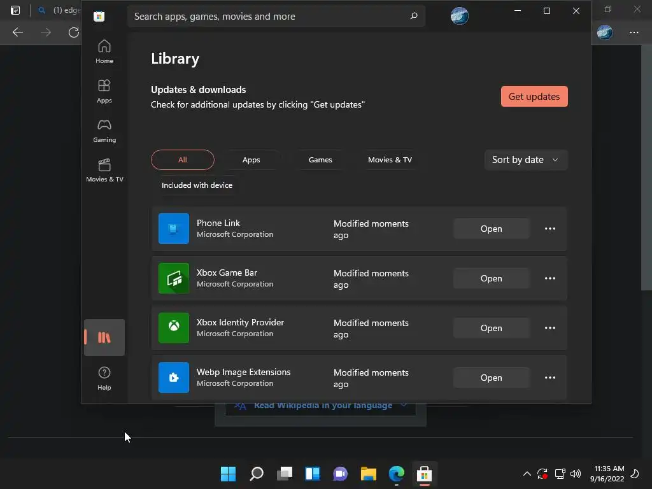Expand Read Wikipedia in your language
This screenshot has height=489, width=652.
click(x=320, y=406)
